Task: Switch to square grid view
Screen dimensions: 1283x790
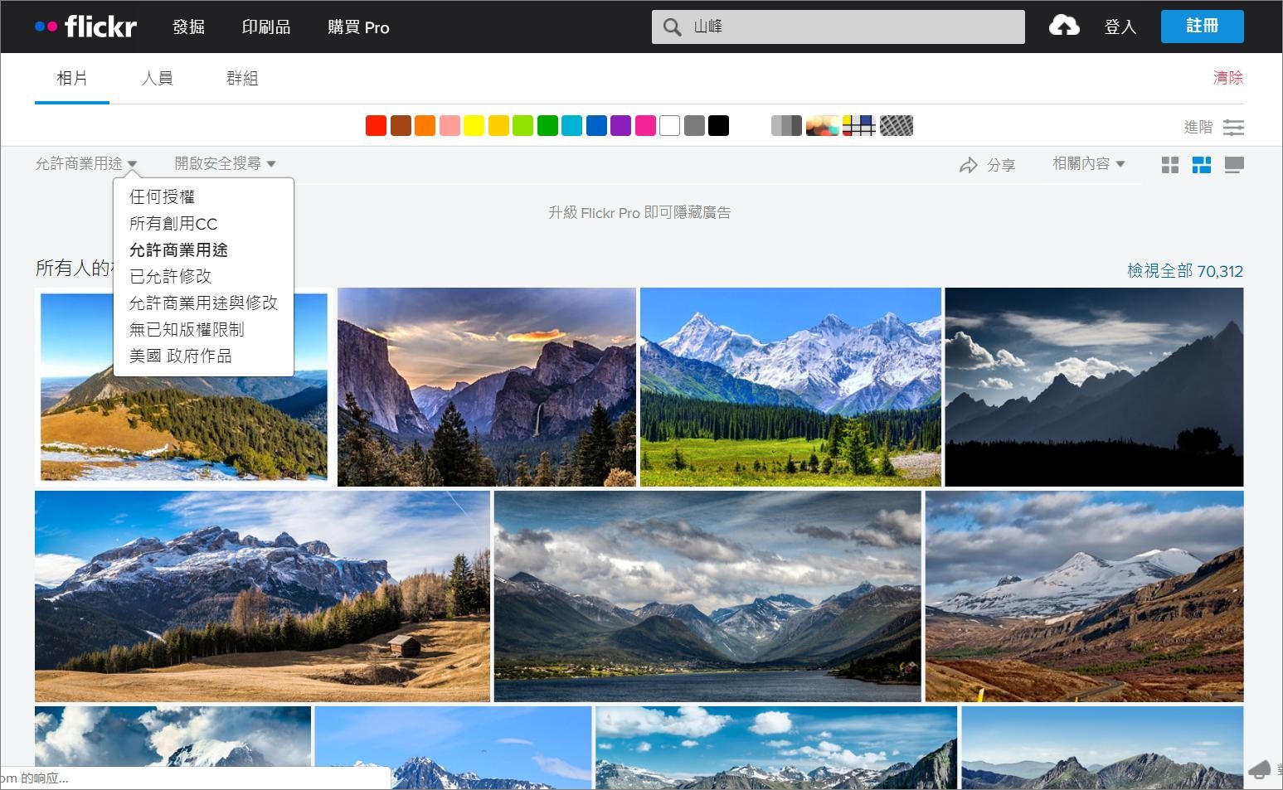Action: pos(1169,165)
